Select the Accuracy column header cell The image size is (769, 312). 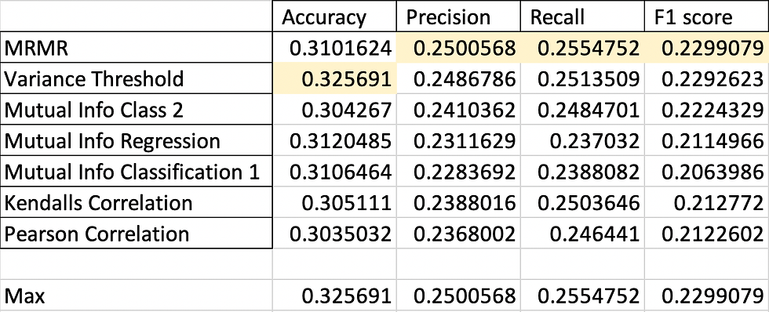point(334,16)
